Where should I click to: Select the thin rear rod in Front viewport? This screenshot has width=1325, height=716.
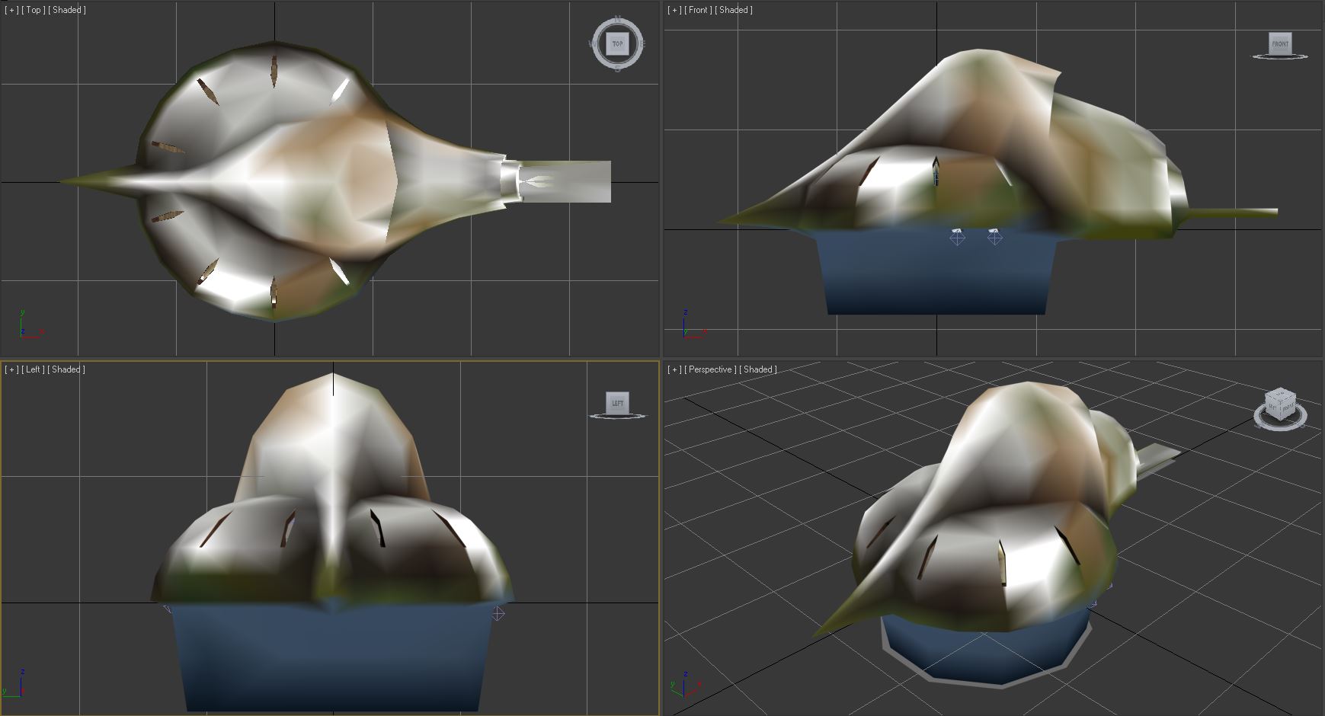1232,213
